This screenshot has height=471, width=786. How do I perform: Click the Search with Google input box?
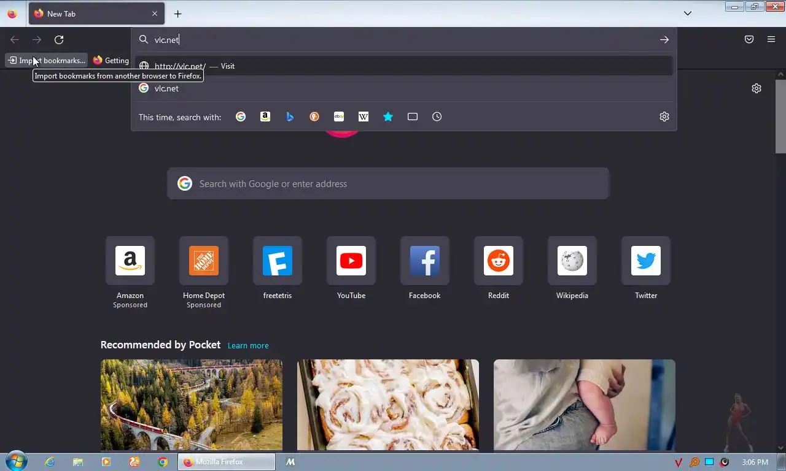388,183
